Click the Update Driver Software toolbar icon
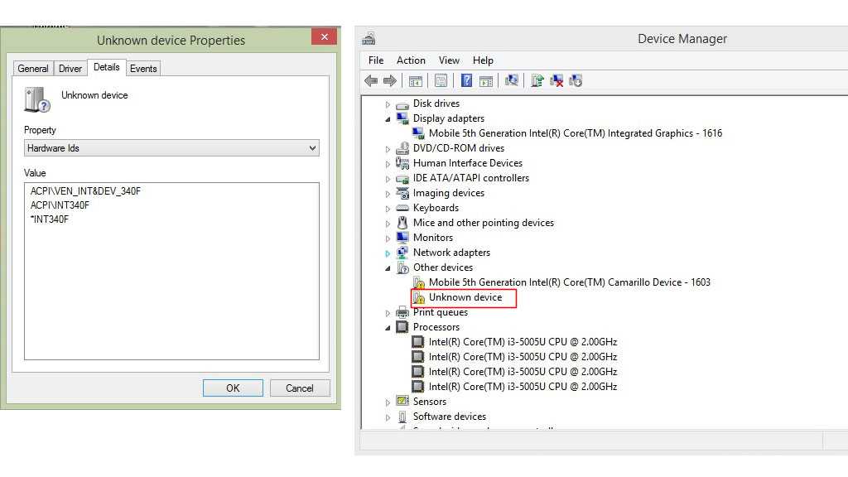Image resolution: width=848 pixels, height=477 pixels. coord(537,81)
